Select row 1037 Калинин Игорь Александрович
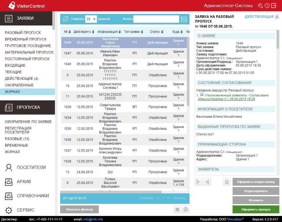The width and height of the screenshot is (282, 222). 124,151
